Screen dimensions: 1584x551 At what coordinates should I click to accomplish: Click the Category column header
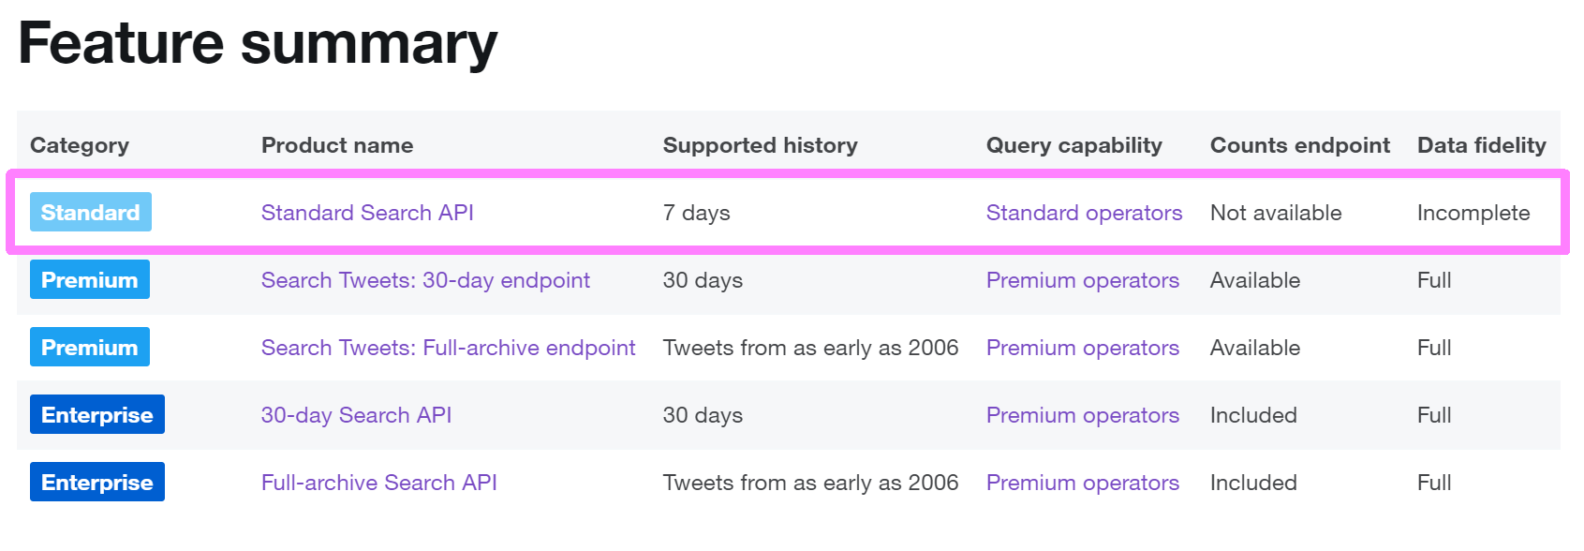click(x=80, y=145)
